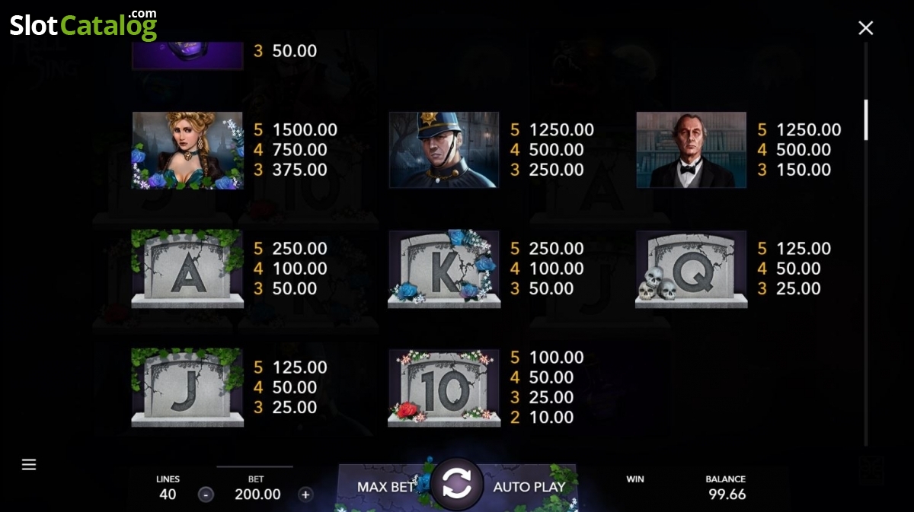Click the K tombstone with blue roses

click(x=444, y=269)
